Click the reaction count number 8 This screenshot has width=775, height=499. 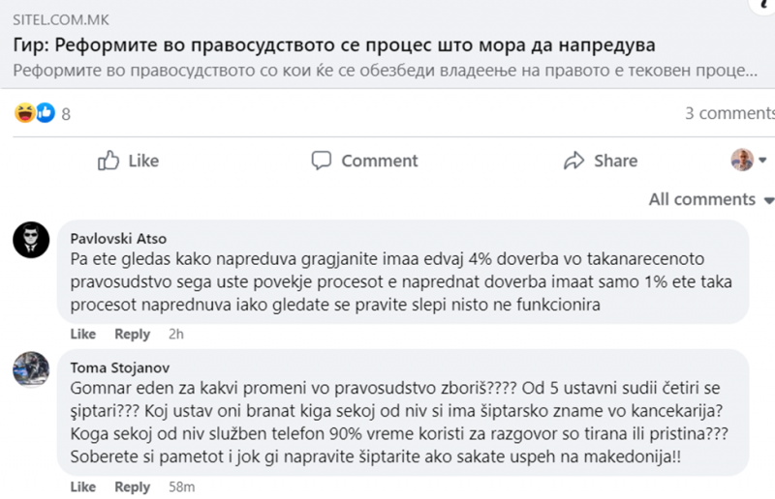[66, 114]
